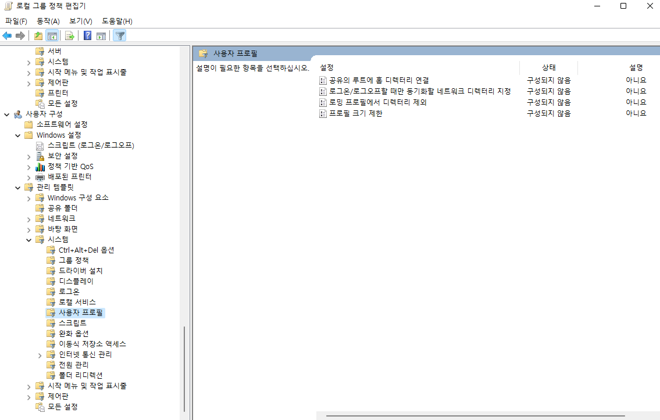Click the Export List toolbar icon
The height and width of the screenshot is (420, 660).
pos(70,36)
